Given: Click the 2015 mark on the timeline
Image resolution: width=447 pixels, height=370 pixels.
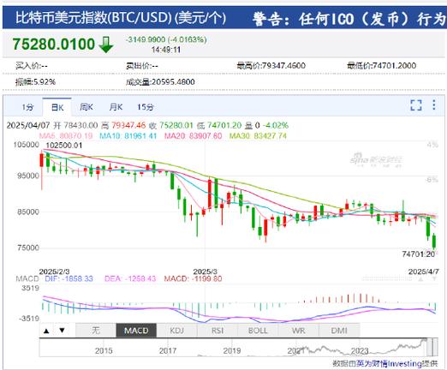Looking at the screenshot, I should [x=104, y=350].
